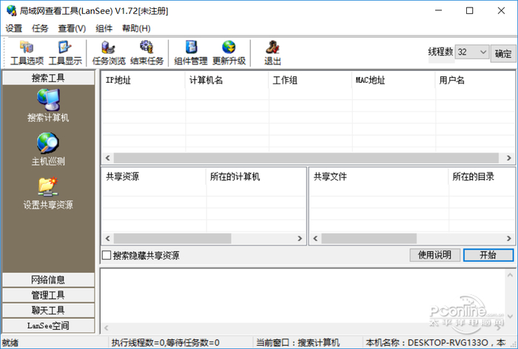The image size is (518, 349).
Task: Click the computer list scroll-left arrow
Action: [108, 157]
